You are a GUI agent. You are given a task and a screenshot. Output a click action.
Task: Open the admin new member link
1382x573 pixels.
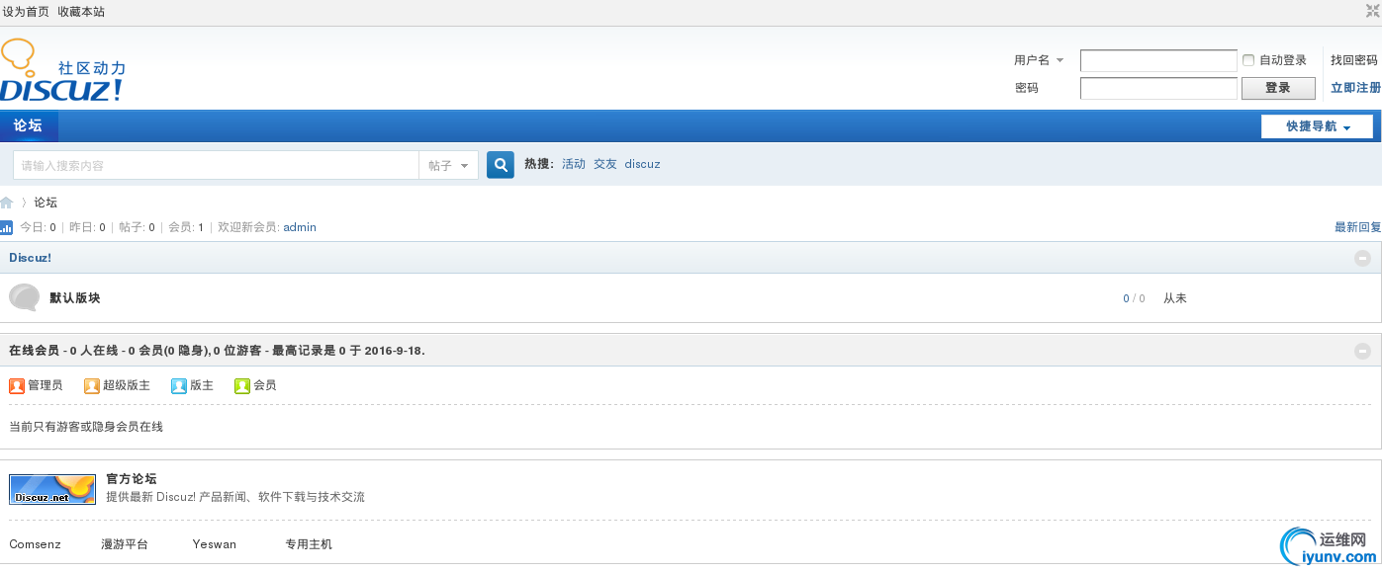pyautogui.click(x=300, y=227)
